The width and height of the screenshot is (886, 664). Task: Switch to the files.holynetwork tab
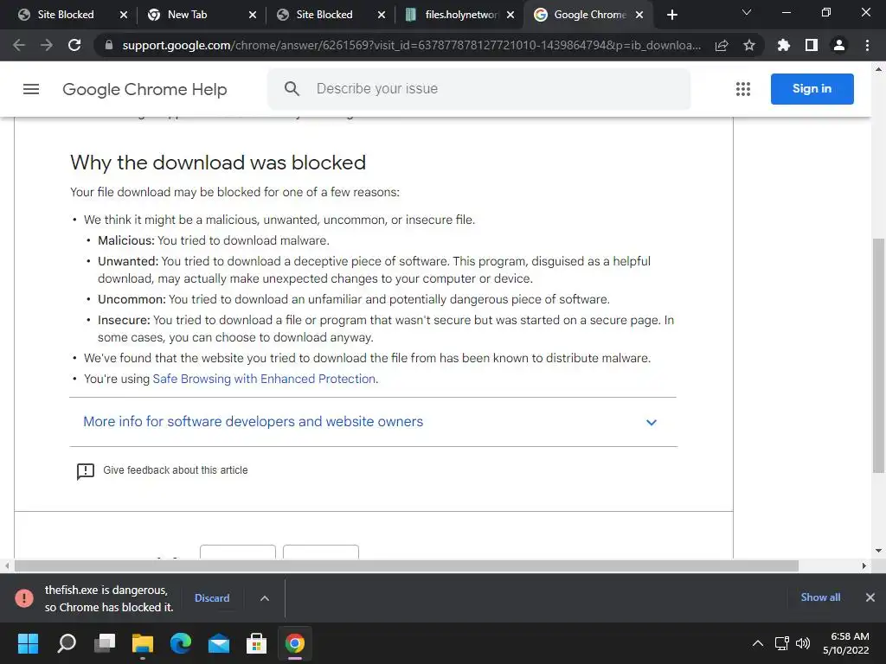point(461,15)
